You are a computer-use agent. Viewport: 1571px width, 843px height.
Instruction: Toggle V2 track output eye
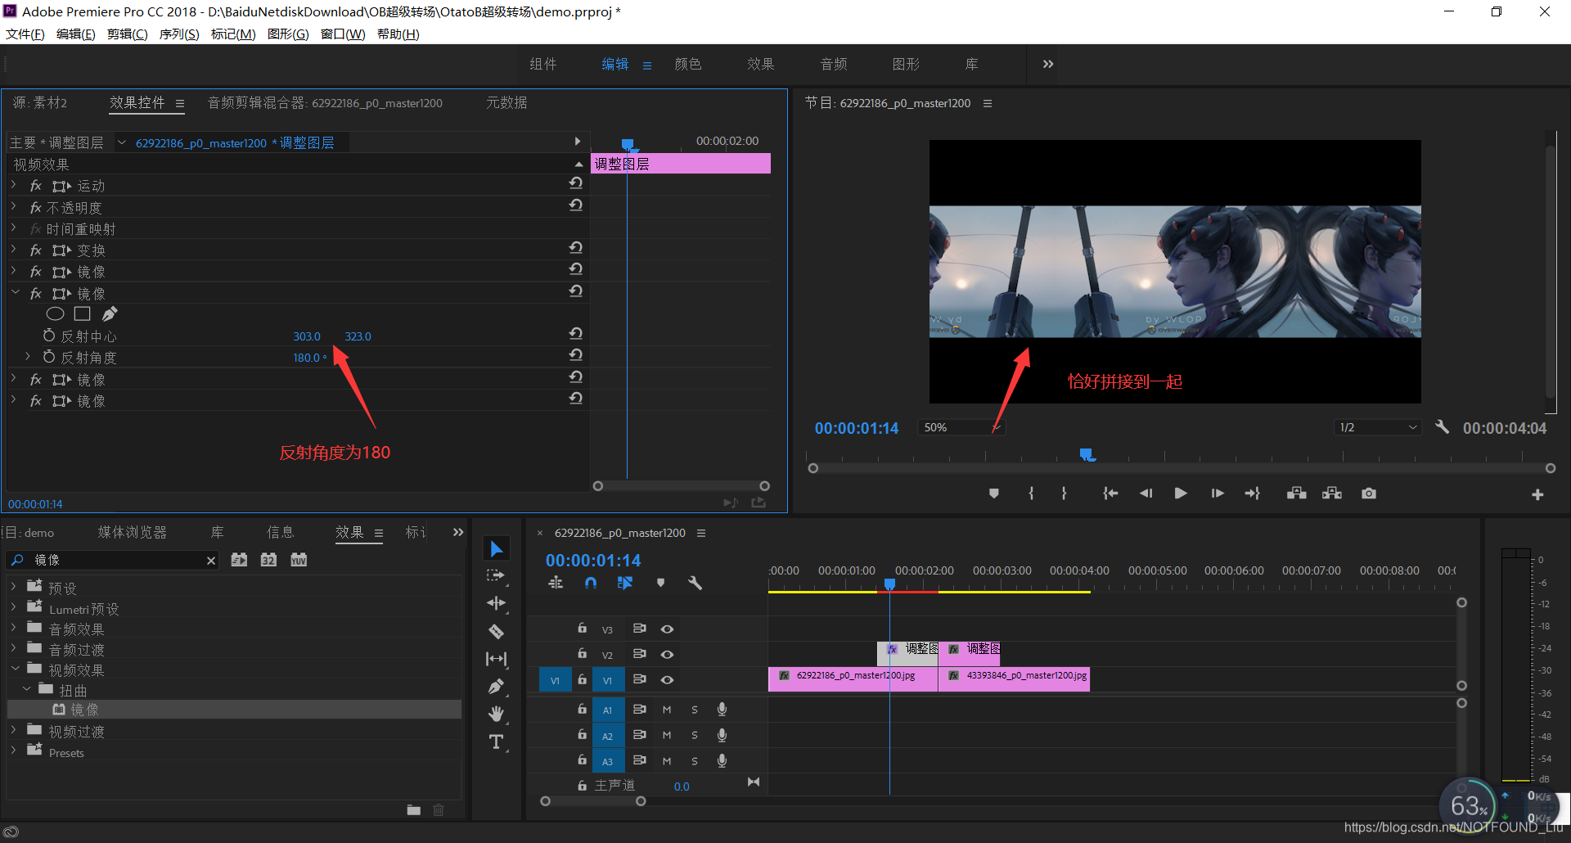668,655
